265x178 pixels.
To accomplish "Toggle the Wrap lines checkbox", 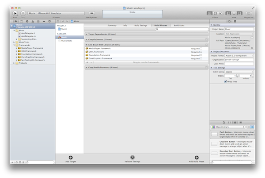I will (225, 81).
